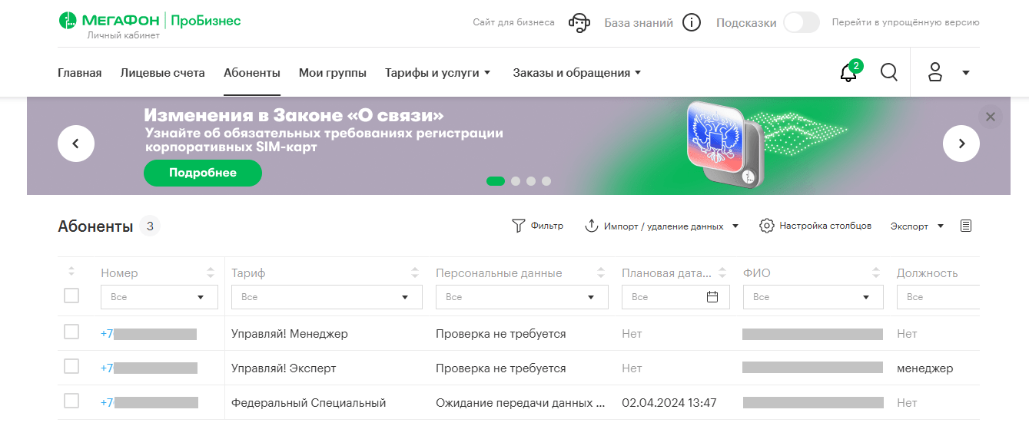This screenshot has height=426, width=1029.
Task: Select fourth banner pagination dot
Action: click(546, 181)
